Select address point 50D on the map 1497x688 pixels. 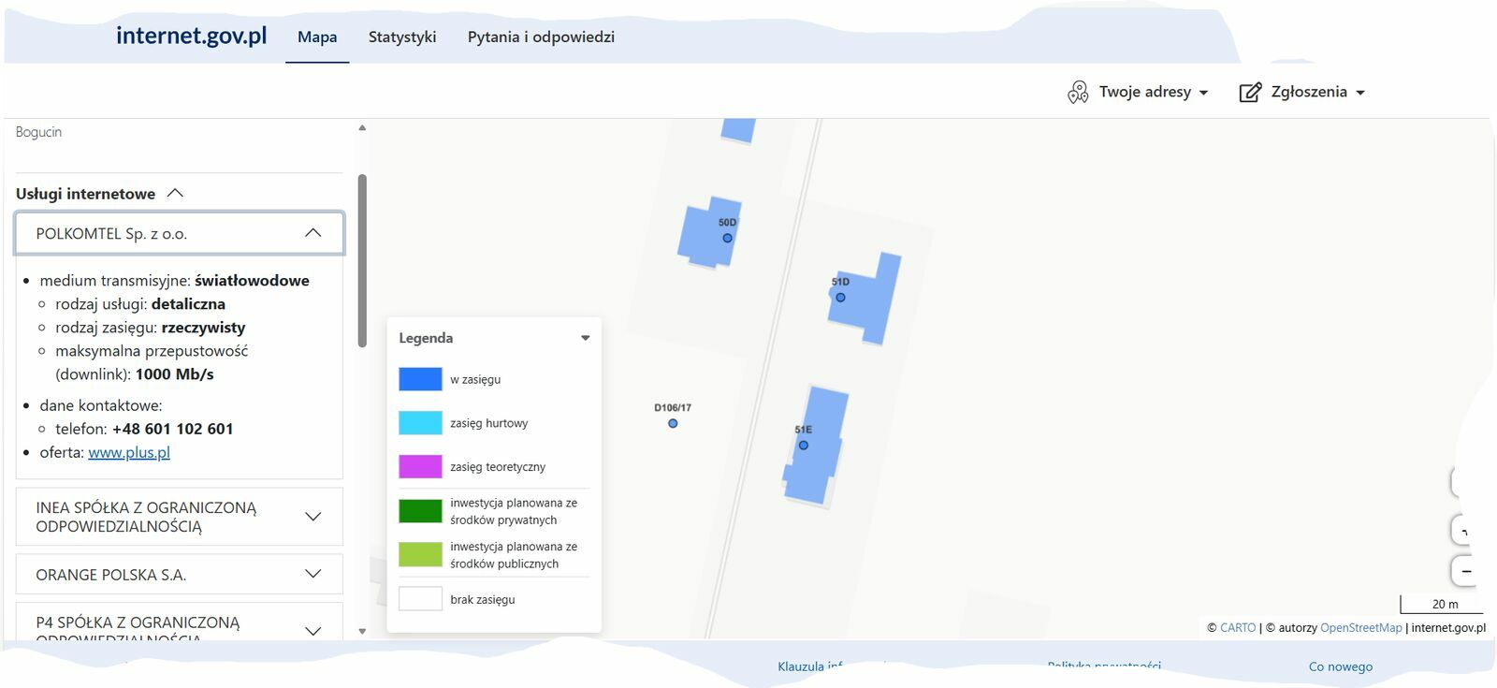point(727,238)
